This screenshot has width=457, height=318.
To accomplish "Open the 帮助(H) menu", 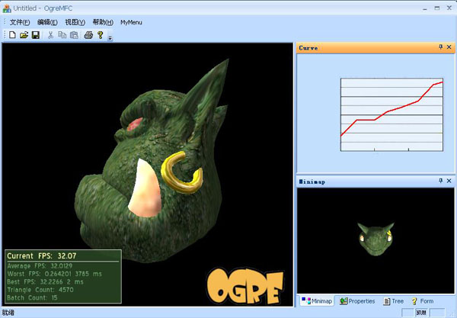I will pyautogui.click(x=103, y=22).
